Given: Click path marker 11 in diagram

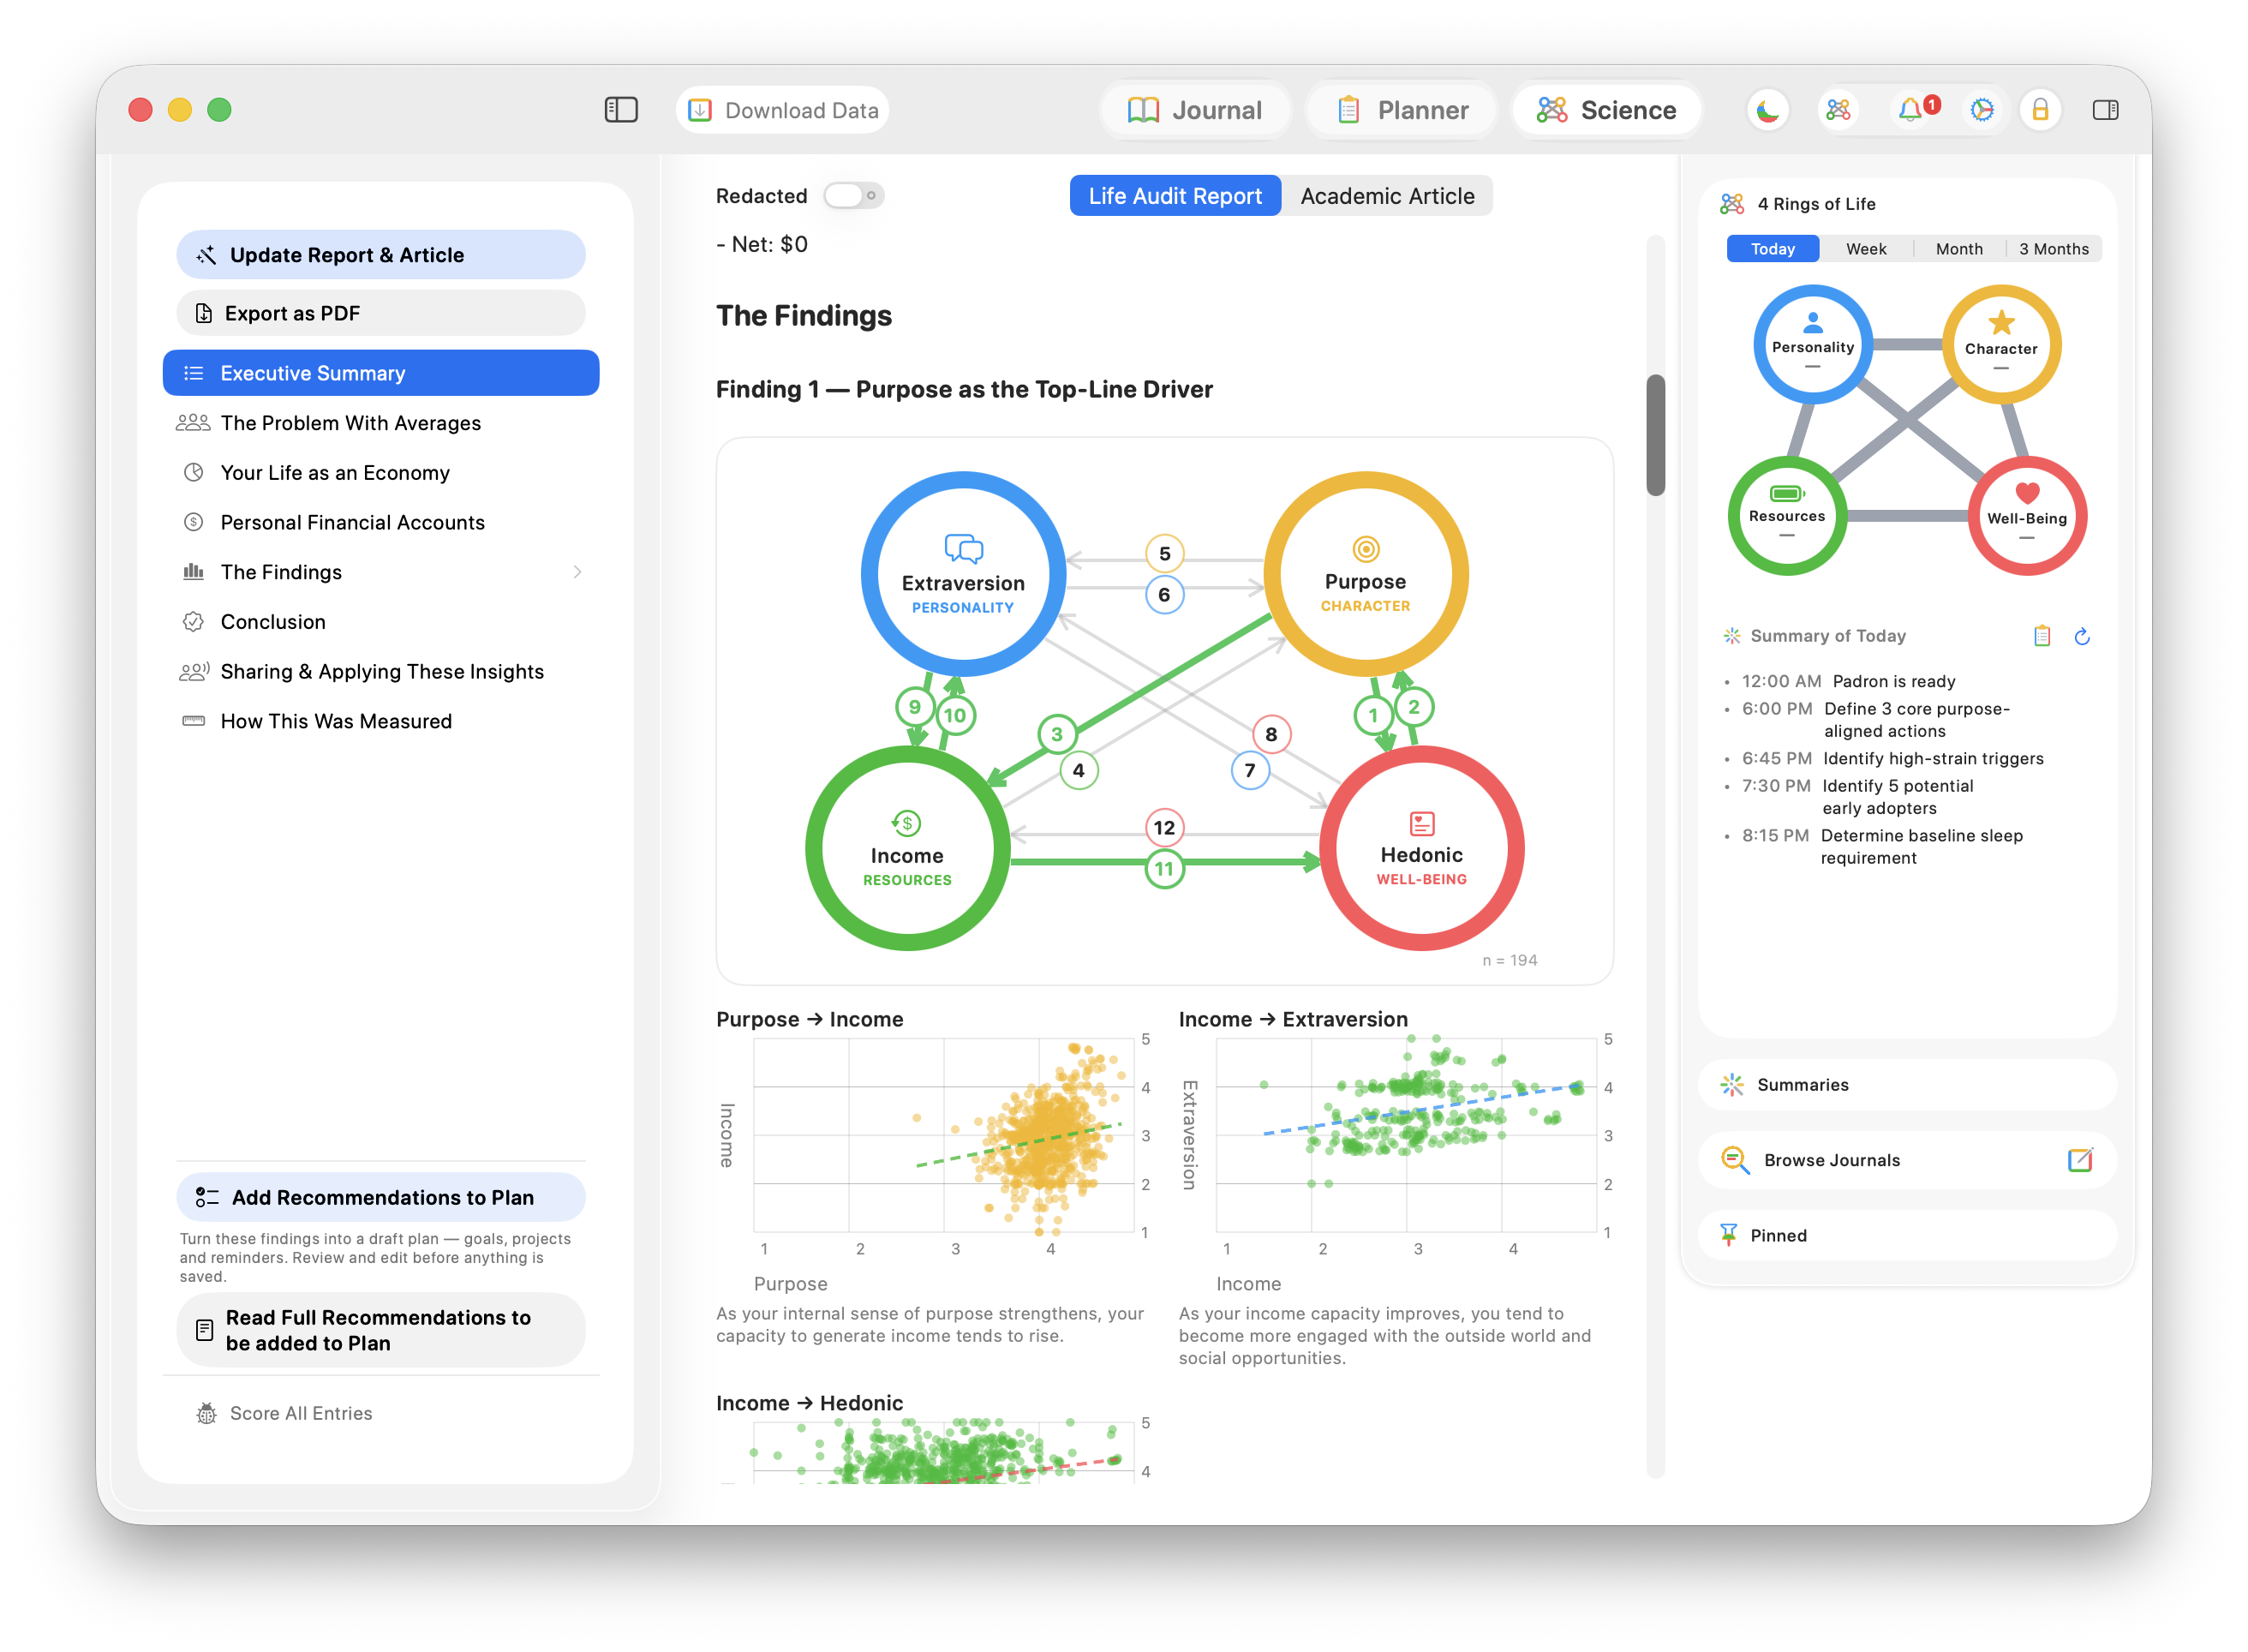Looking at the screenshot, I should coord(1164,869).
